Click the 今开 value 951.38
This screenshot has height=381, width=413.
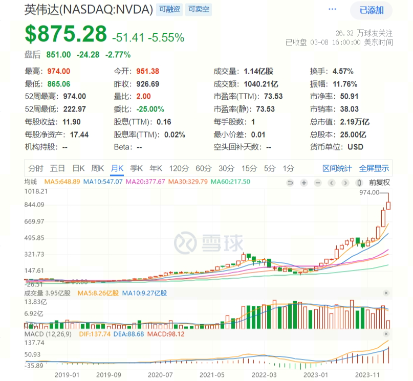pyautogui.click(x=148, y=71)
